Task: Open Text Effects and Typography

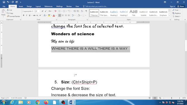Action: pyautogui.click(x=45, y=15)
